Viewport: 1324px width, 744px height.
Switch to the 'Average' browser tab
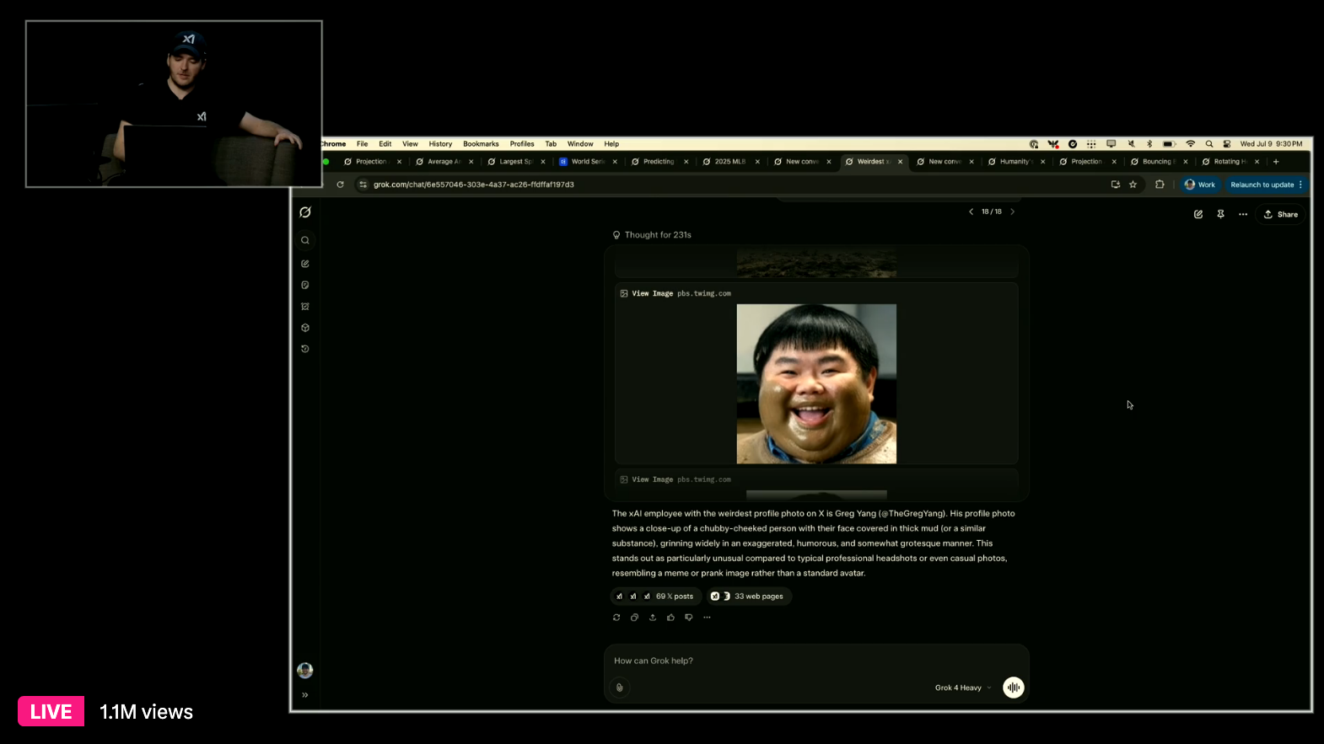point(444,162)
